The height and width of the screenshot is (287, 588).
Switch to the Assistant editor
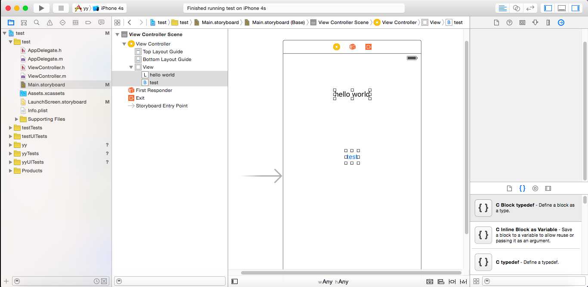[517, 8]
